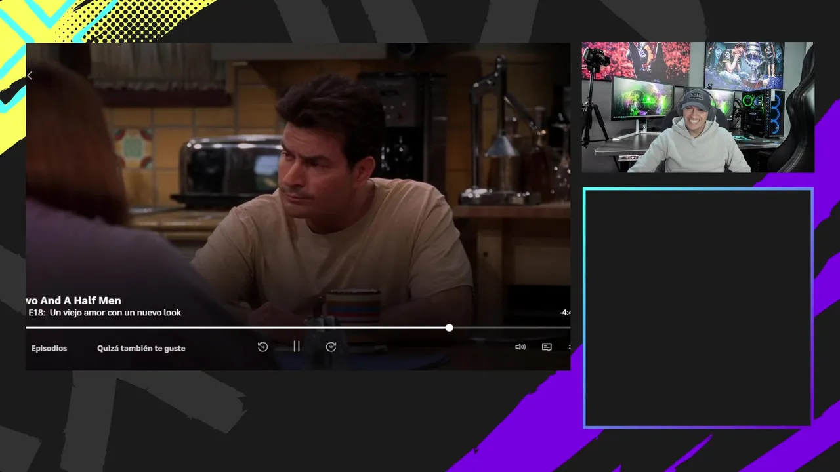Screen dimensions: 840x472
Task: Open Quizá también te guste
Action: [x=141, y=348]
